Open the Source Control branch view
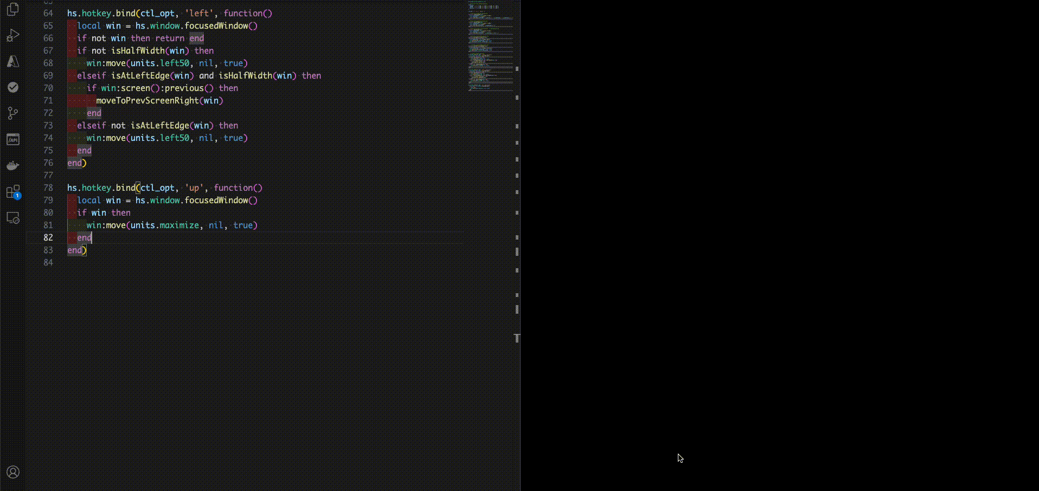Image resolution: width=1039 pixels, height=491 pixels. 13,113
